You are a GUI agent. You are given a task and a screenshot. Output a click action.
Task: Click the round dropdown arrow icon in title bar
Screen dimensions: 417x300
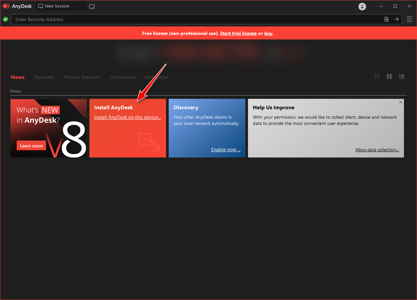[362, 7]
